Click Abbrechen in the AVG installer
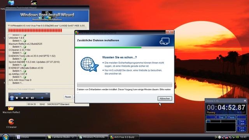 (165, 98)
